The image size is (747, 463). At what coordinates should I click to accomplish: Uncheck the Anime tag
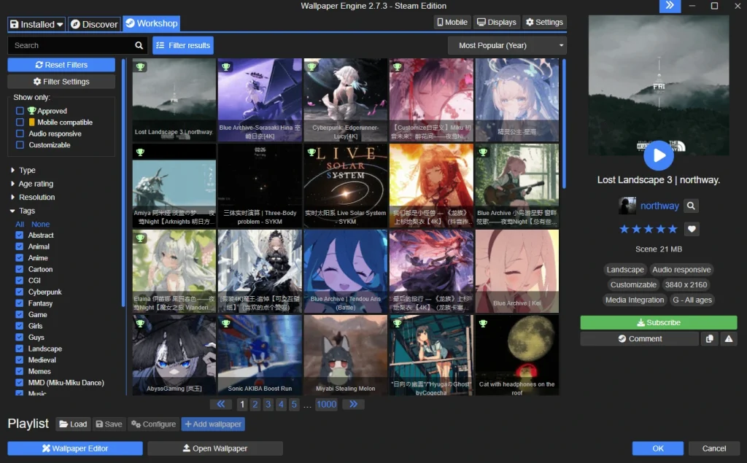[19, 257]
